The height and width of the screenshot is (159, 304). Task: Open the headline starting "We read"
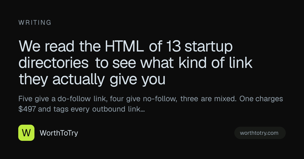[136, 63]
